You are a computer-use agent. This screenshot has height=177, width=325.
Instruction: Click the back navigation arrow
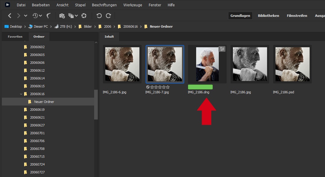[x=10, y=16]
